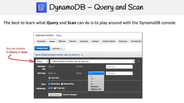The height and width of the screenshot is (103, 184).
Task: Click the Number type label
Action: (x=80, y=66)
